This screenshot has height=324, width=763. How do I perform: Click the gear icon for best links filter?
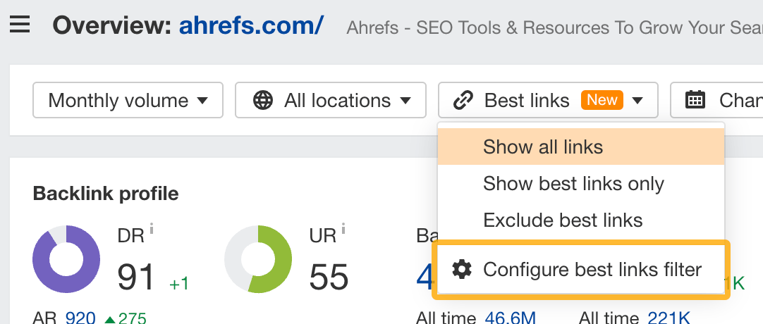click(x=461, y=269)
